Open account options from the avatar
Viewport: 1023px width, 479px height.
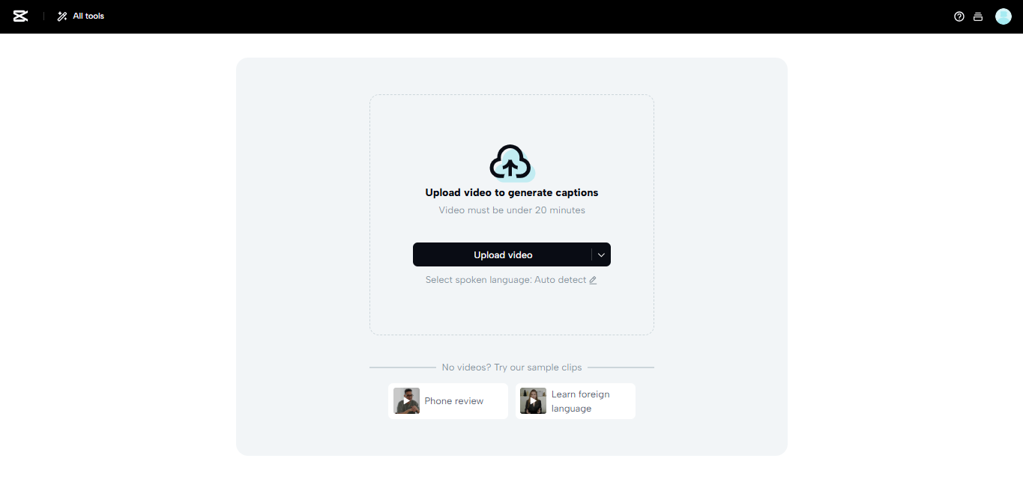1003,16
